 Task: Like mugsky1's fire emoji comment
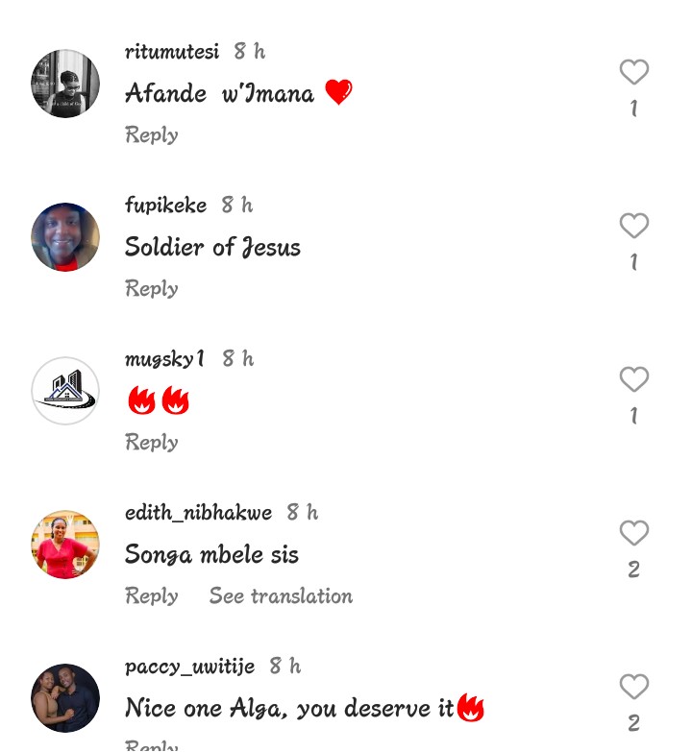coord(633,379)
